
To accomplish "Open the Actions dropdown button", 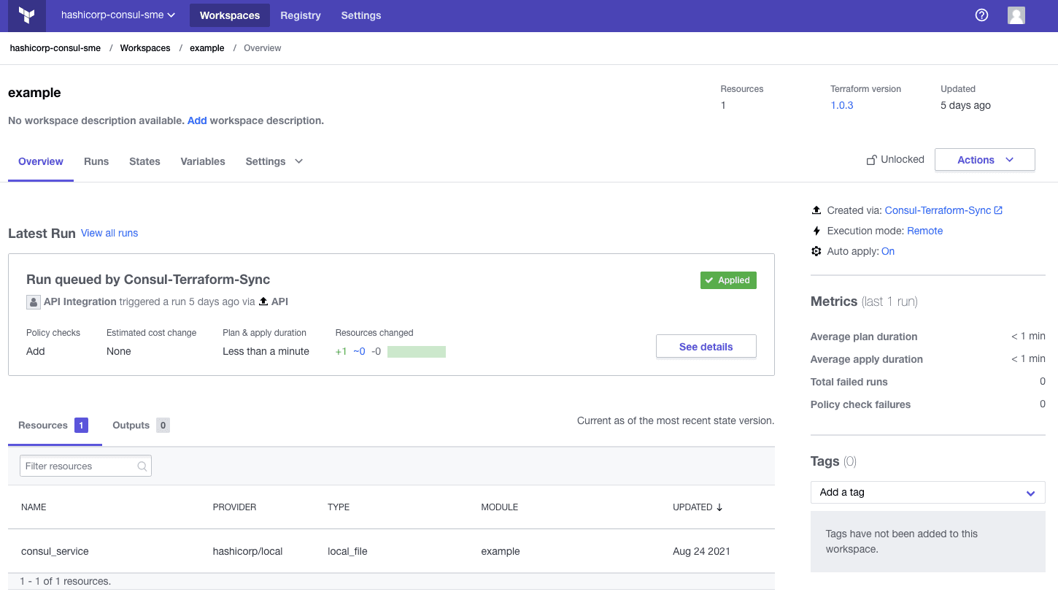I will 984,160.
